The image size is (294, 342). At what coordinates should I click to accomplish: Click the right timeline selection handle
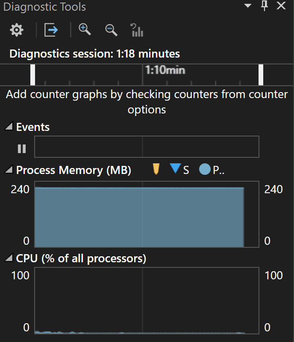(x=261, y=75)
